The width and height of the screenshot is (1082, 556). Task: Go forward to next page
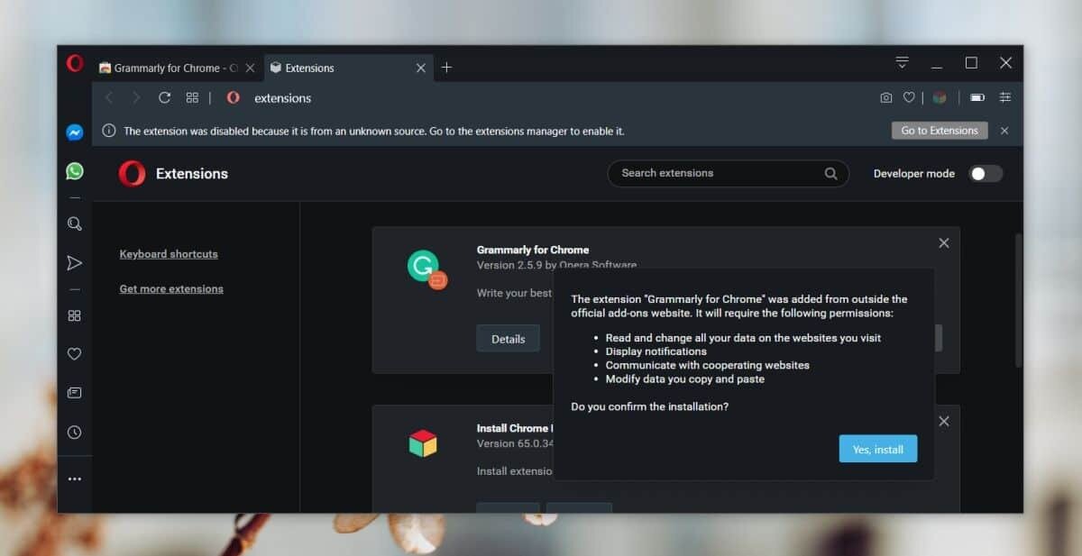(x=136, y=97)
